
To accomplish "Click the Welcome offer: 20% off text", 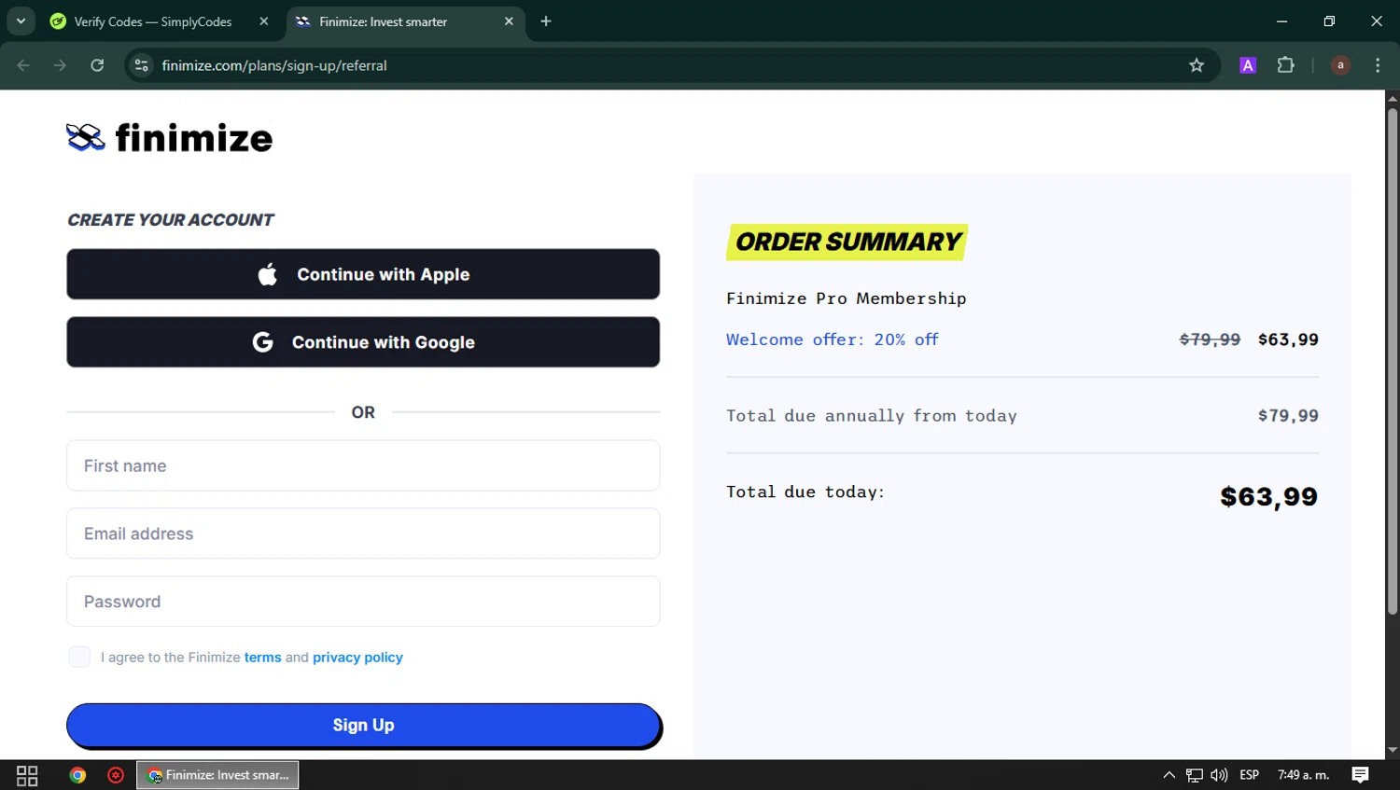I will coord(833,340).
